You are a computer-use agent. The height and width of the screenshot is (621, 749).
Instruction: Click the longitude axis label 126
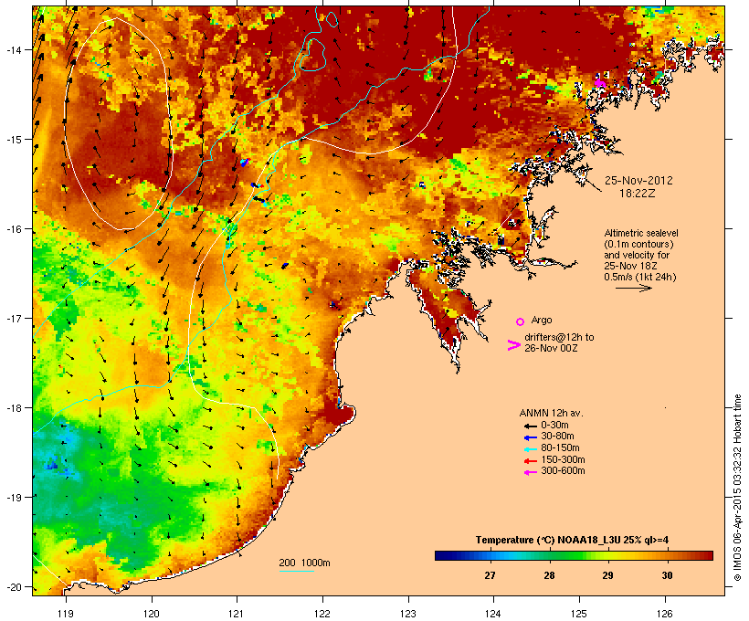665,614
